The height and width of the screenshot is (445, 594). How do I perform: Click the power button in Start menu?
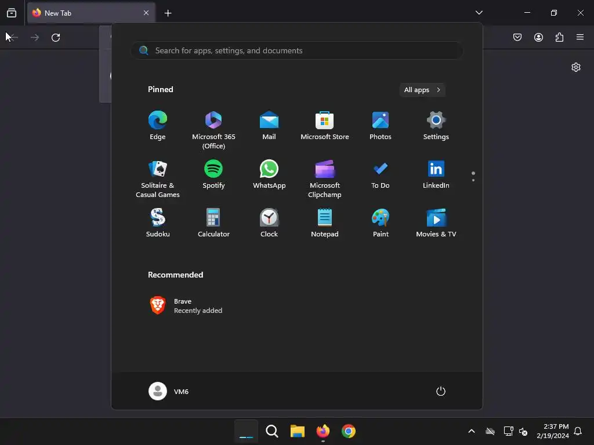[x=441, y=391]
